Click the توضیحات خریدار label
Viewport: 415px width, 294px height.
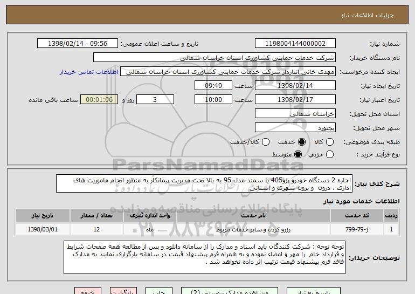coord(374,258)
